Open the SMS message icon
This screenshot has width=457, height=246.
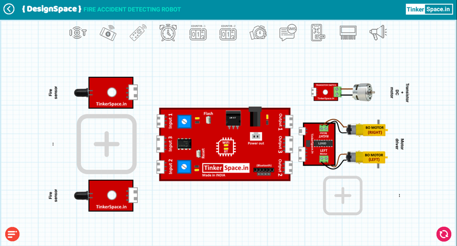click(288, 32)
